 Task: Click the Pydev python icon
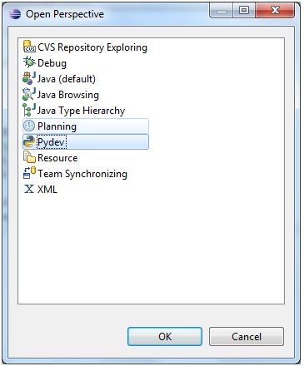tap(29, 141)
